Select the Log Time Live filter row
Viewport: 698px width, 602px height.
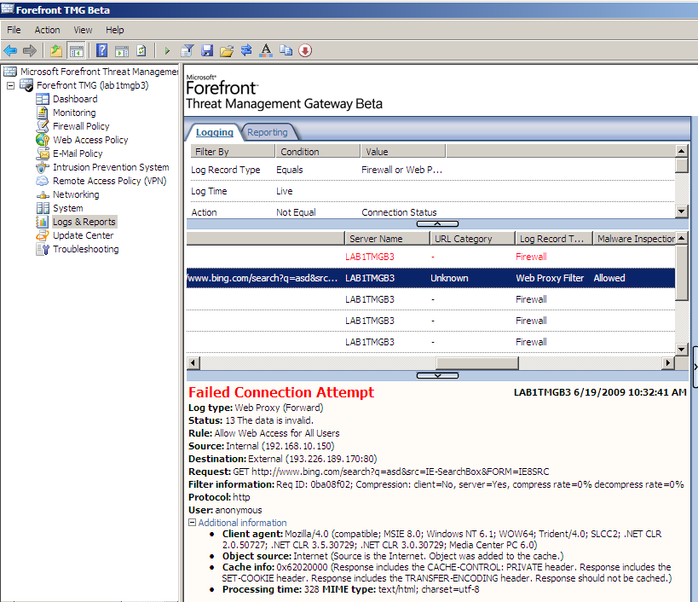433,191
